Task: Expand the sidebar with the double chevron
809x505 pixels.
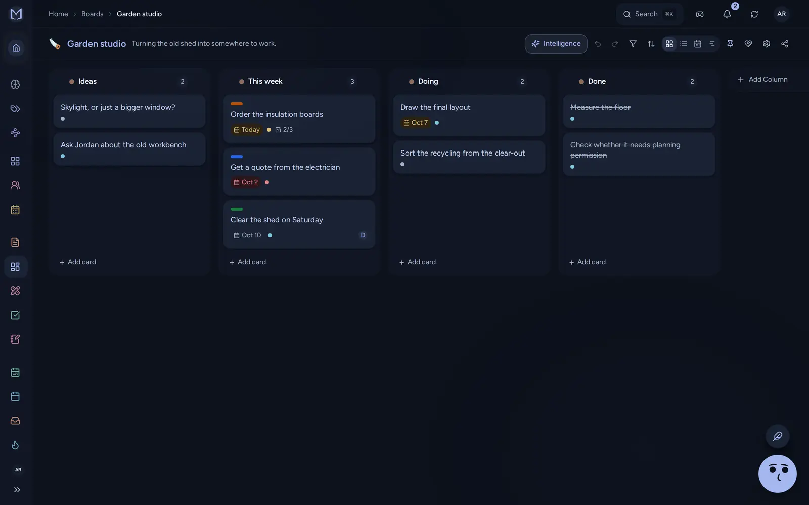Action: pyautogui.click(x=17, y=490)
